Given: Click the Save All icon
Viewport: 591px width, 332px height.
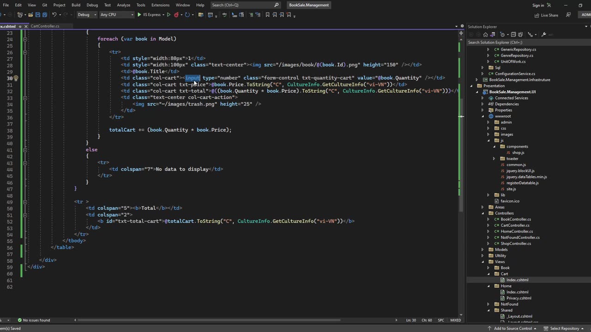Looking at the screenshot, I should [x=45, y=15].
